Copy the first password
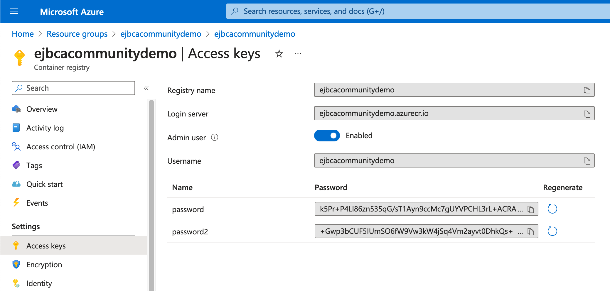610x291 pixels. point(530,209)
